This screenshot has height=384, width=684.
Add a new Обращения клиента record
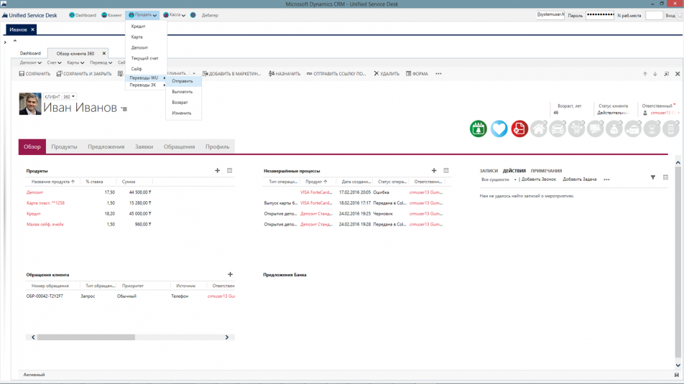pyautogui.click(x=230, y=274)
